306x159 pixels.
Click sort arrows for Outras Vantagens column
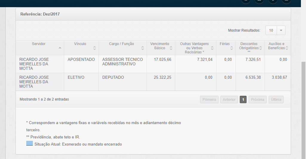[x=212, y=48]
